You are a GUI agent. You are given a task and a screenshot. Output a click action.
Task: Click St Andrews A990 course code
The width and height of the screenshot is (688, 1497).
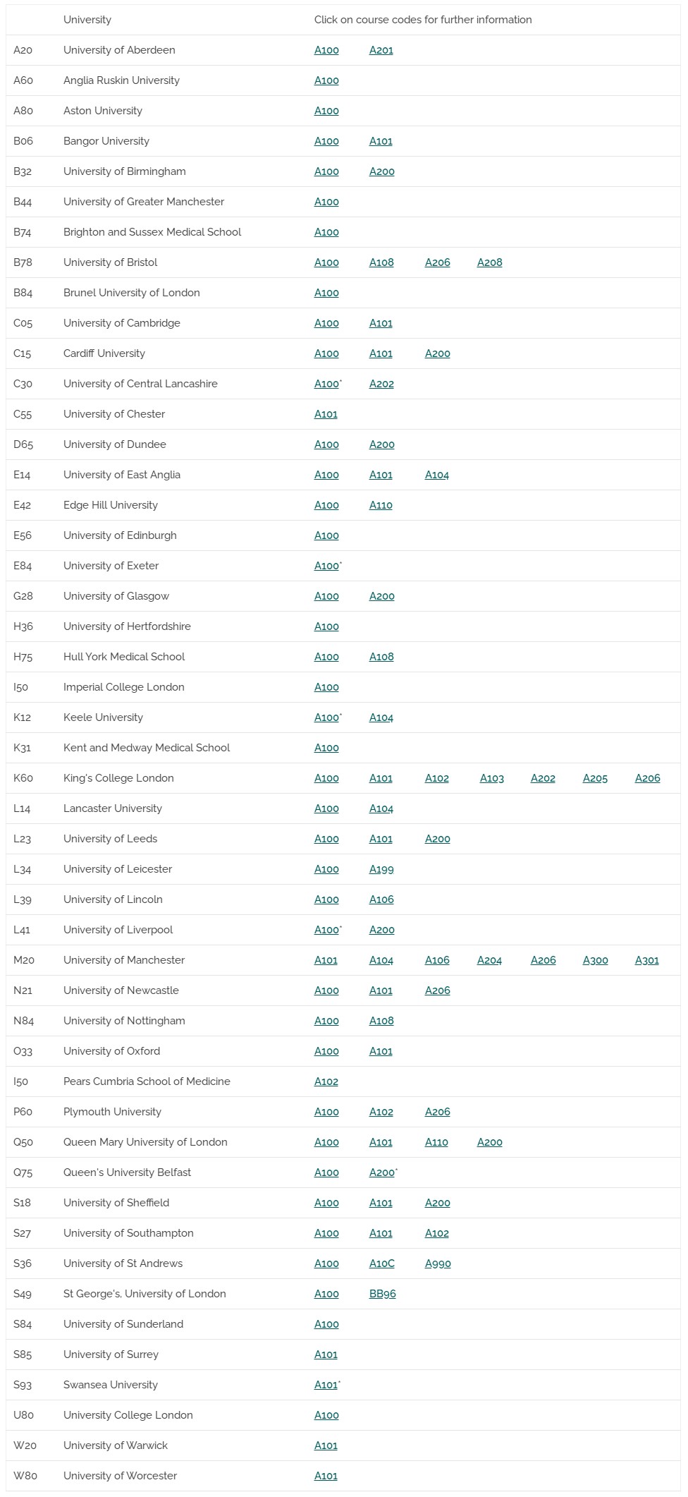[438, 1263]
